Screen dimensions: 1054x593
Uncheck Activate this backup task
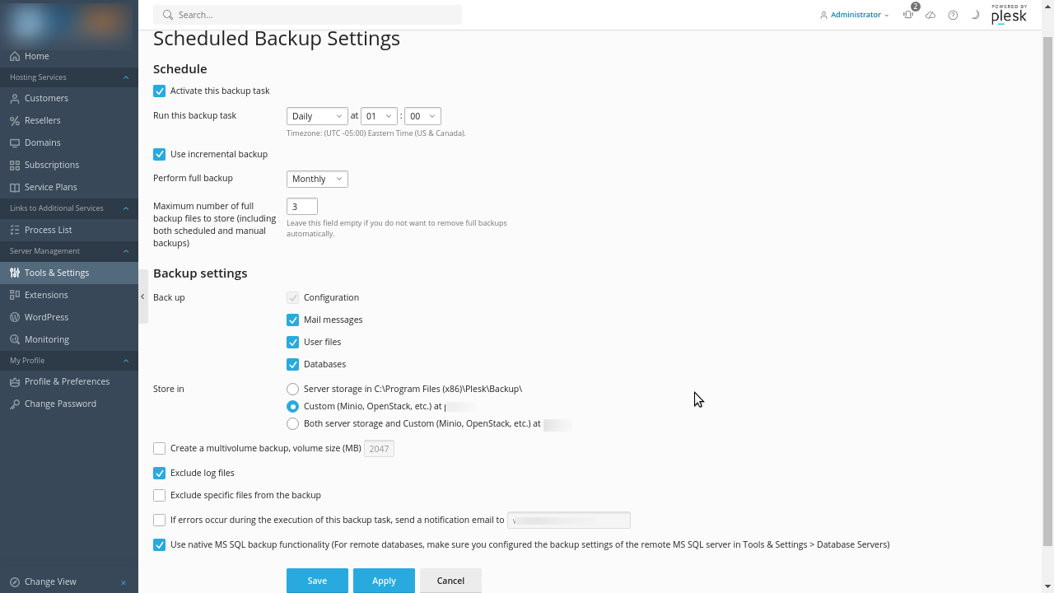coord(160,91)
